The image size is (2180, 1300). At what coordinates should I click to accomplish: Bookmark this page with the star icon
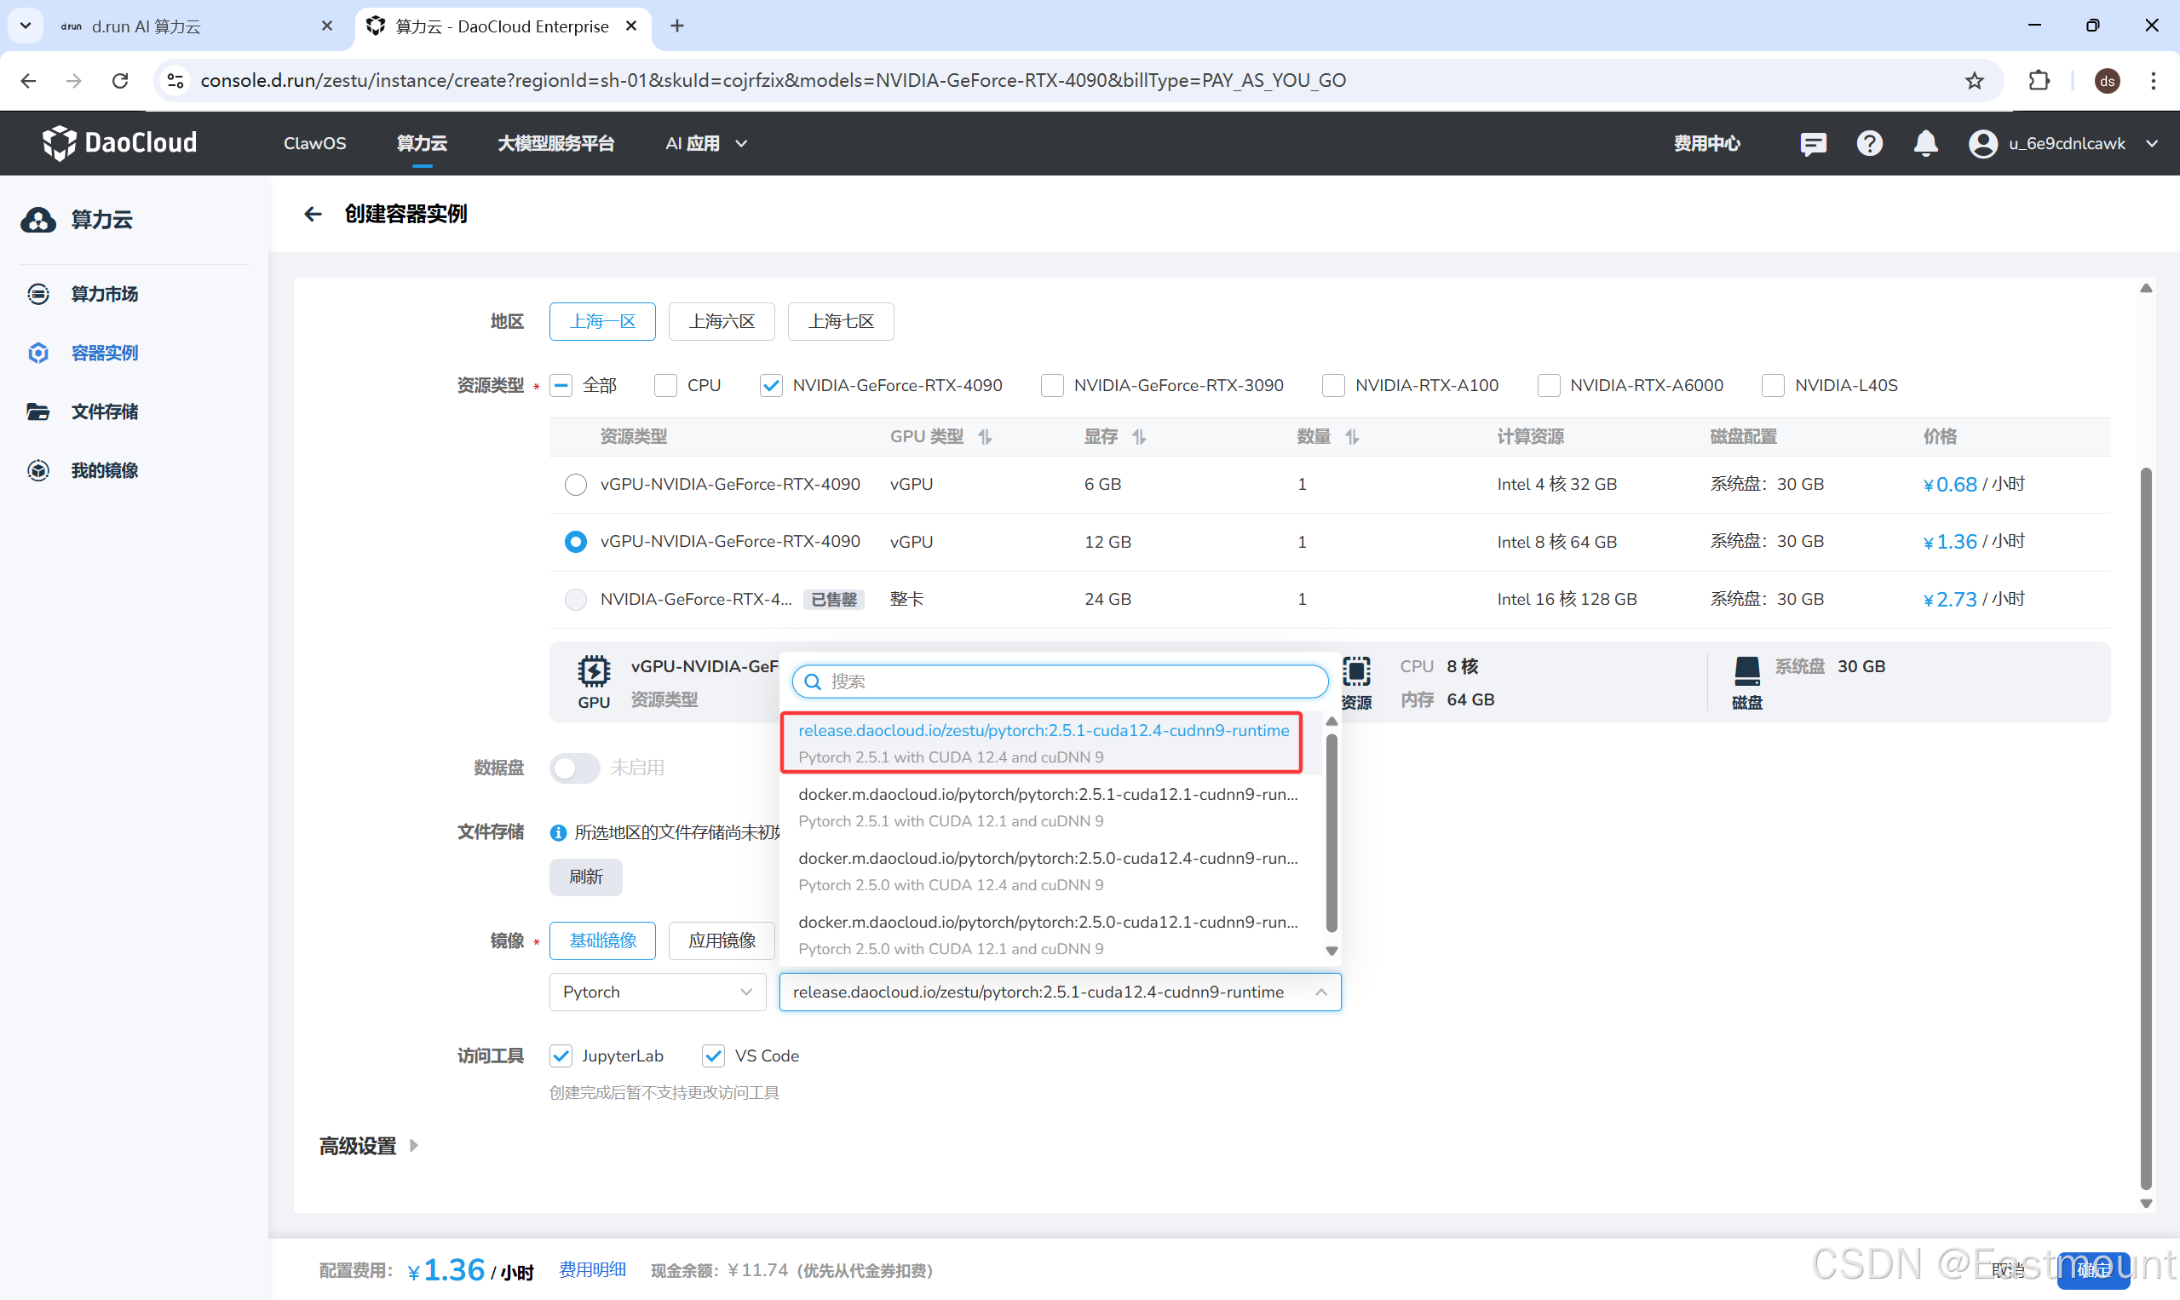coord(1973,81)
